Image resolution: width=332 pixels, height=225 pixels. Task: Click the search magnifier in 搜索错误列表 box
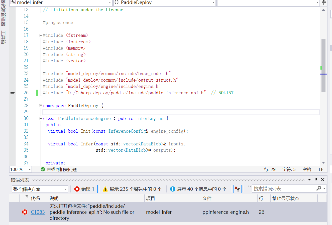tap(318, 188)
